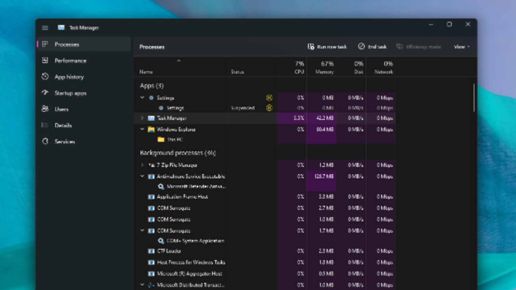Click the Efficiency mode button
Viewport: 516px width, 290px height.
pyautogui.click(x=419, y=47)
